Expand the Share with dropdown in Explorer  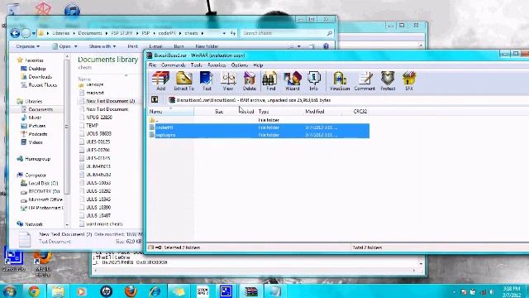(x=102, y=46)
